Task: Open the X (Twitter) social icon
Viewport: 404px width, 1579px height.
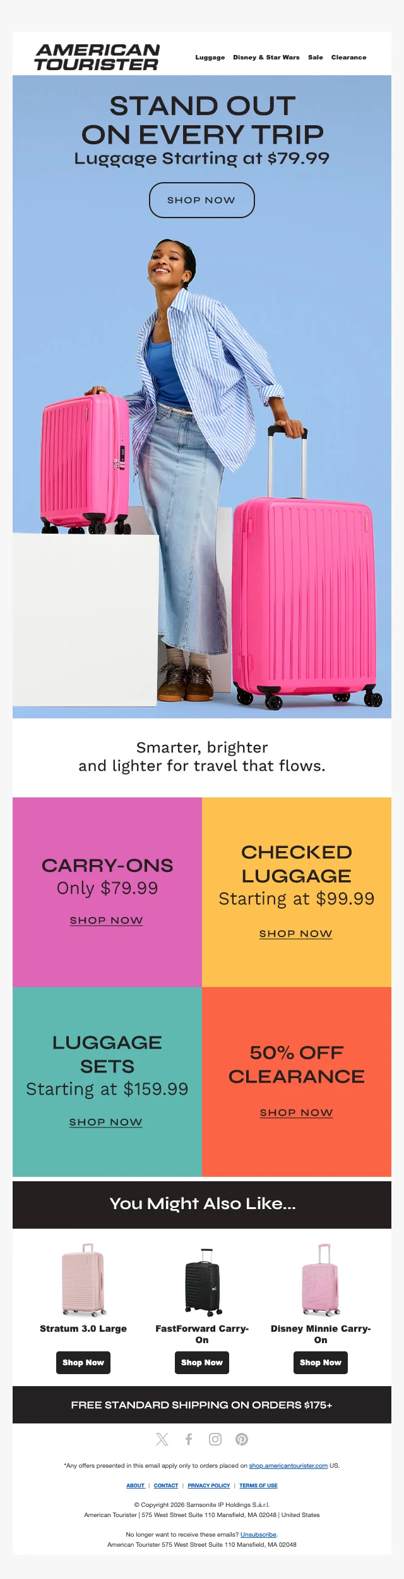Action: [162, 1439]
